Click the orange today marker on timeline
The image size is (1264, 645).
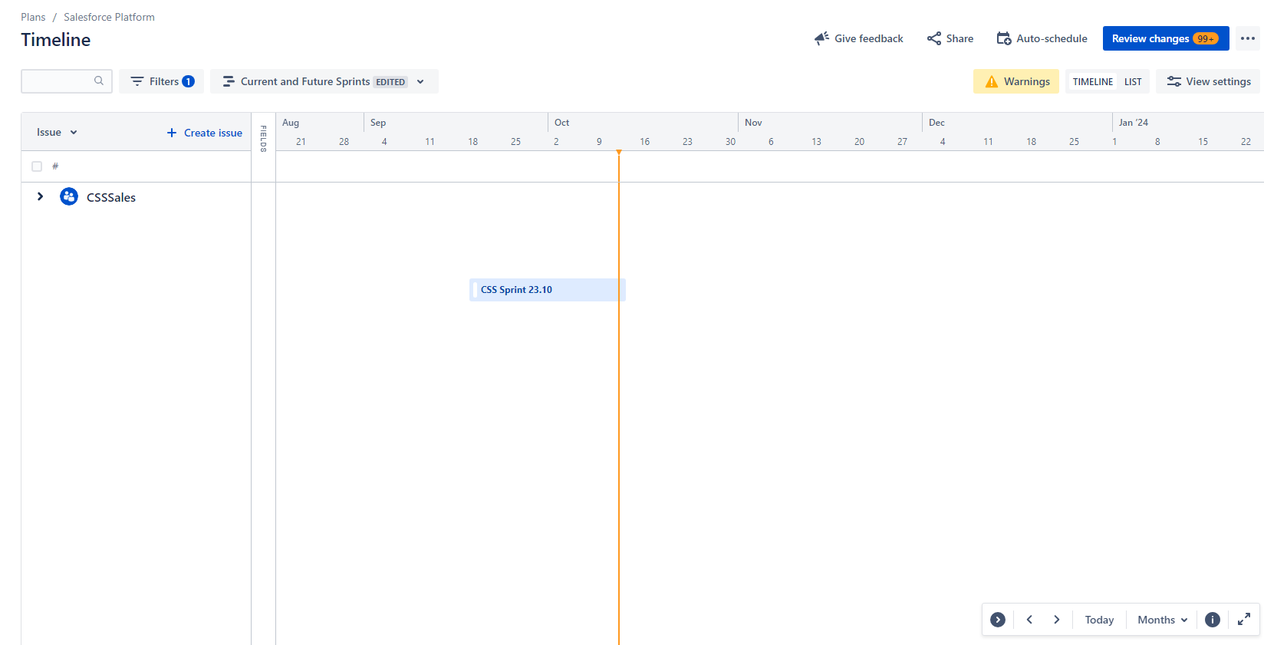point(619,153)
